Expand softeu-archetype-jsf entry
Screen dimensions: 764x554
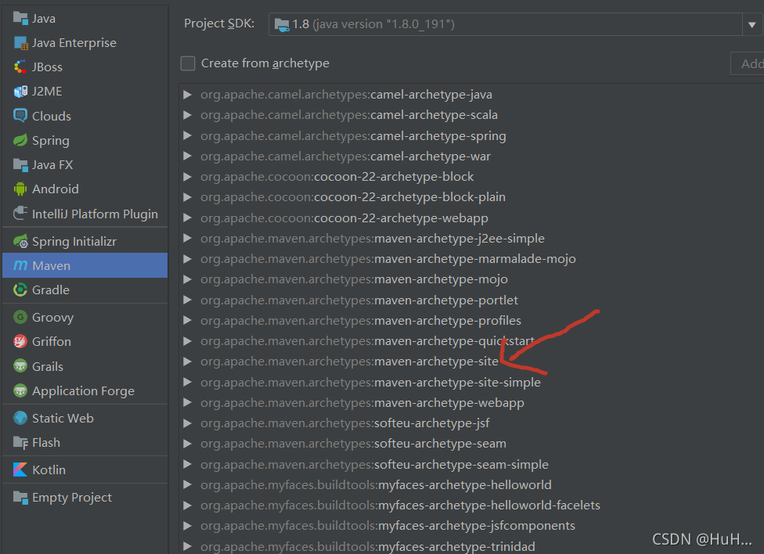pos(187,423)
